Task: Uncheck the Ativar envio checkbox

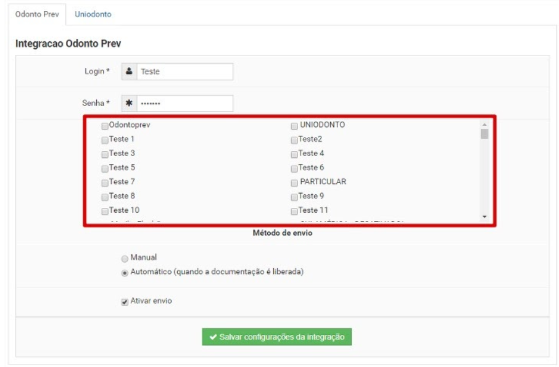Action: click(x=125, y=302)
